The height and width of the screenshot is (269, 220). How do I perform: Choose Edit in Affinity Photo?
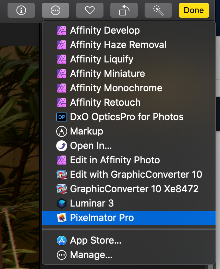tap(115, 160)
